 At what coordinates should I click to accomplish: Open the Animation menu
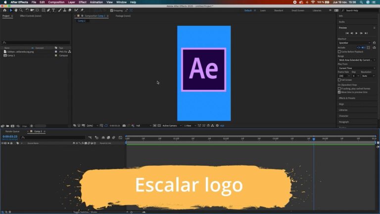(x=96, y=2)
